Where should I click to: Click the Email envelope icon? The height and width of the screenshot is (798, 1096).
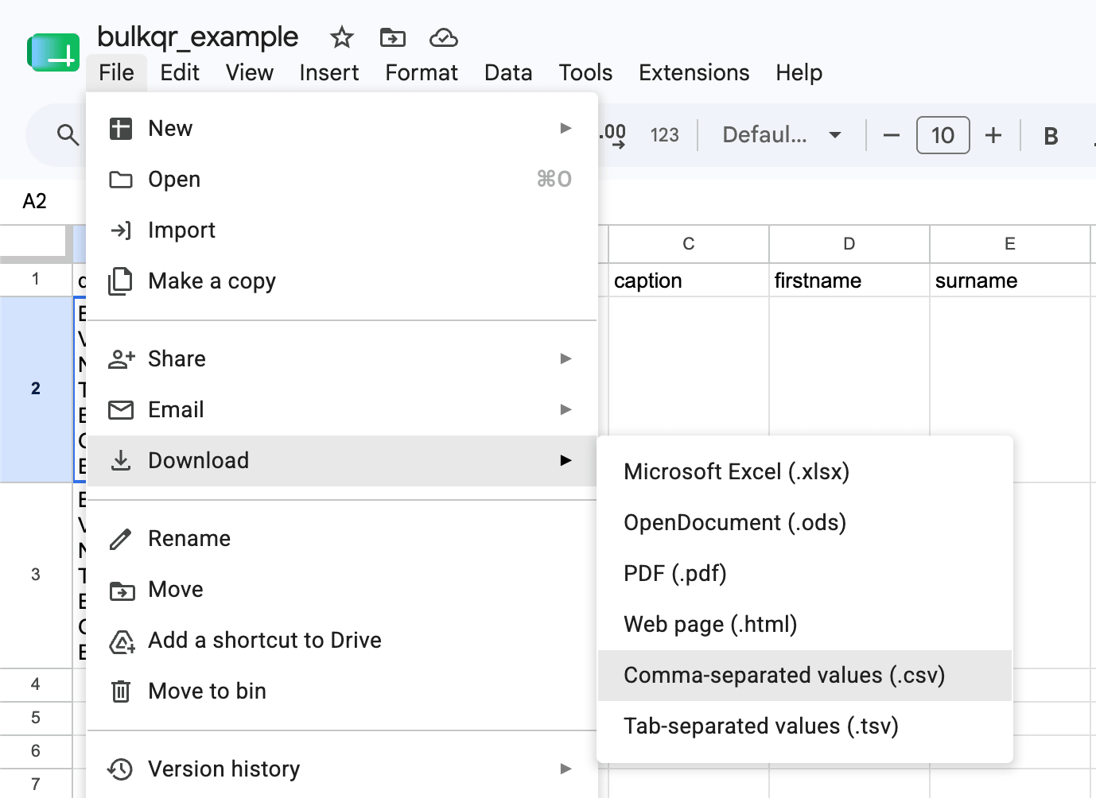click(121, 409)
